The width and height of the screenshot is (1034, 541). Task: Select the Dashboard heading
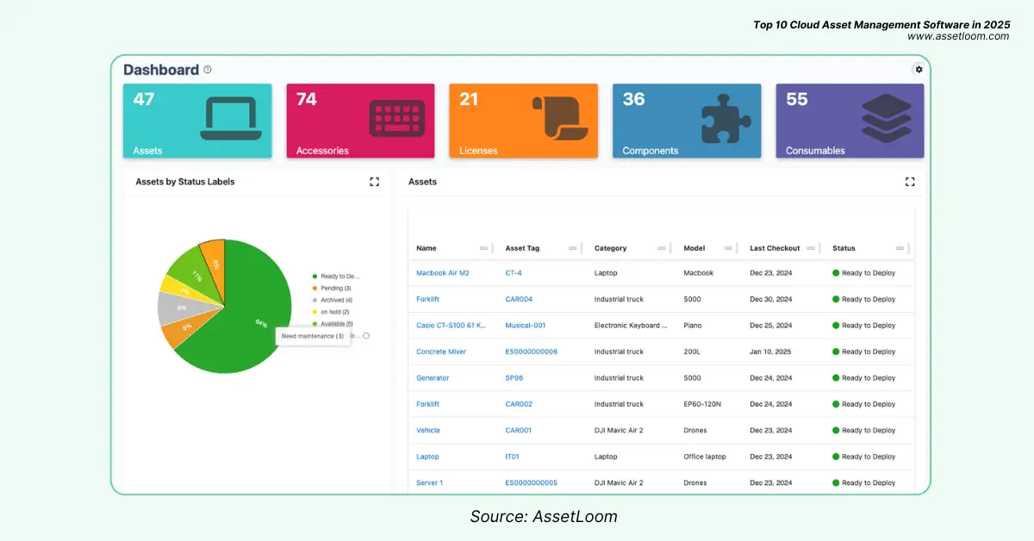pyautogui.click(x=159, y=70)
